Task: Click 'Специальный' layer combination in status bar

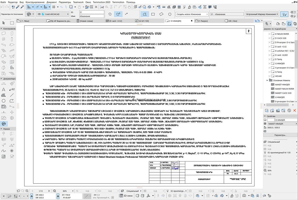Action: pyautogui.click(x=132, y=191)
